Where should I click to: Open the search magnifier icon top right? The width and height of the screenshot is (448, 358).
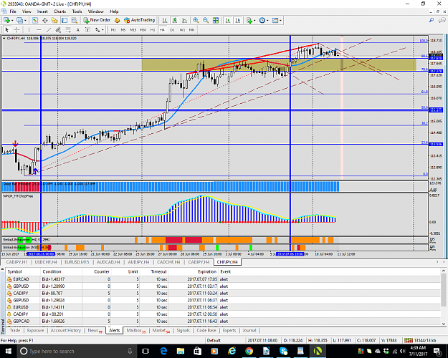[431, 20]
